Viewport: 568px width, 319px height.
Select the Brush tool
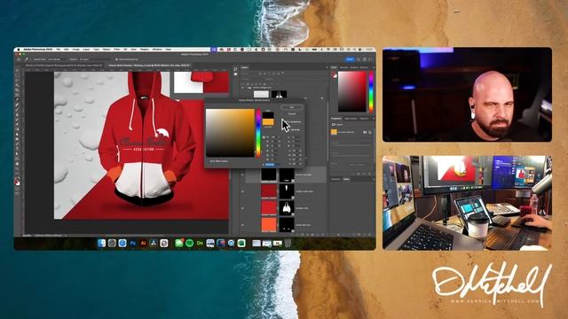pos(17,110)
